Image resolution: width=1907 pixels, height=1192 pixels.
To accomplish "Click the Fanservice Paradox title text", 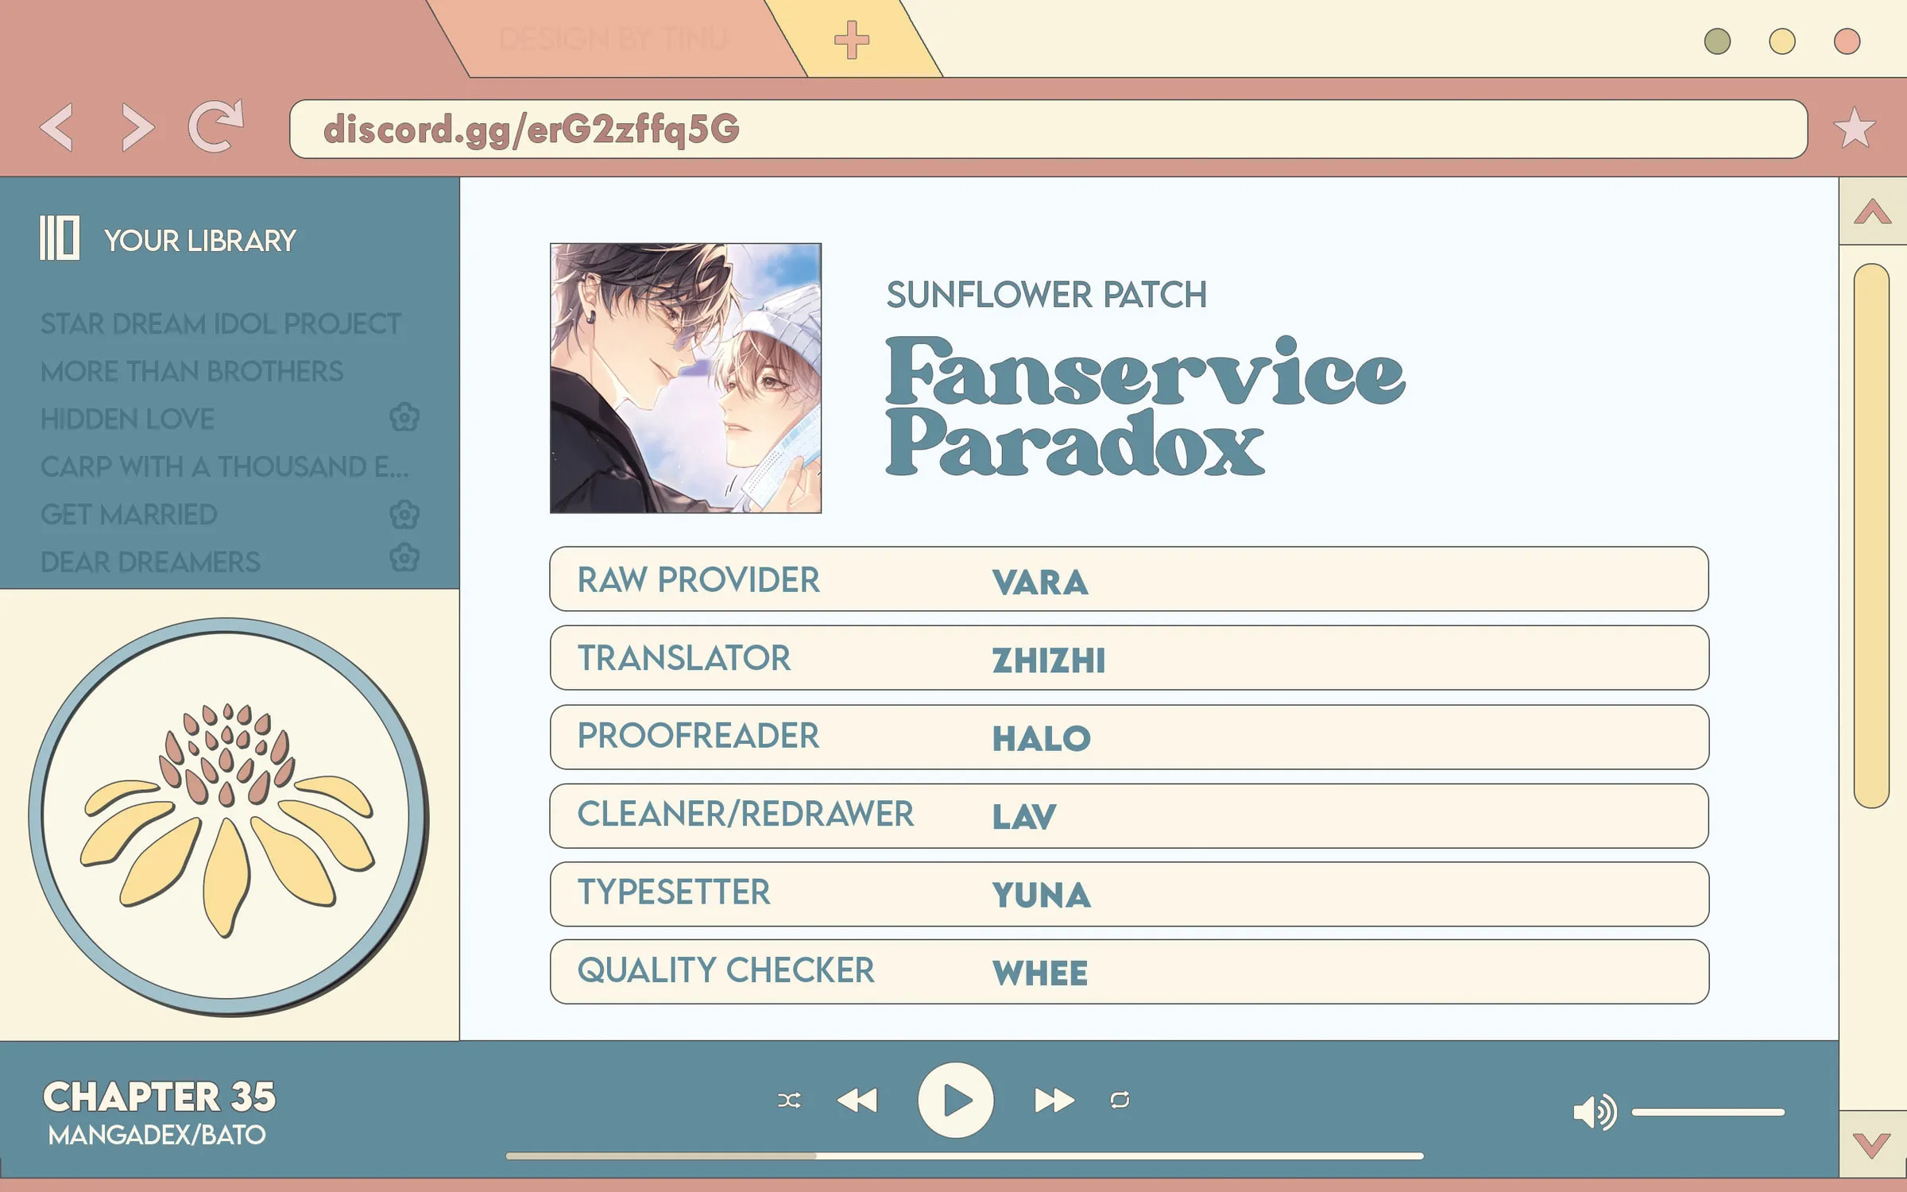I will pos(1144,405).
